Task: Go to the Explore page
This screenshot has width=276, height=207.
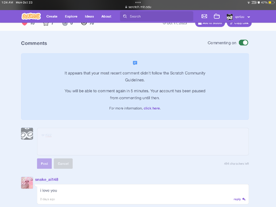Action: (71, 17)
